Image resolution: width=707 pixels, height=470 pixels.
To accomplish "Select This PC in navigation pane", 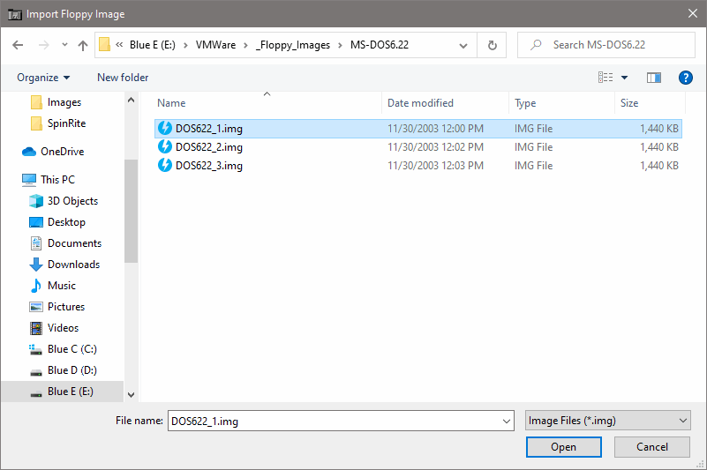I will tap(57, 179).
